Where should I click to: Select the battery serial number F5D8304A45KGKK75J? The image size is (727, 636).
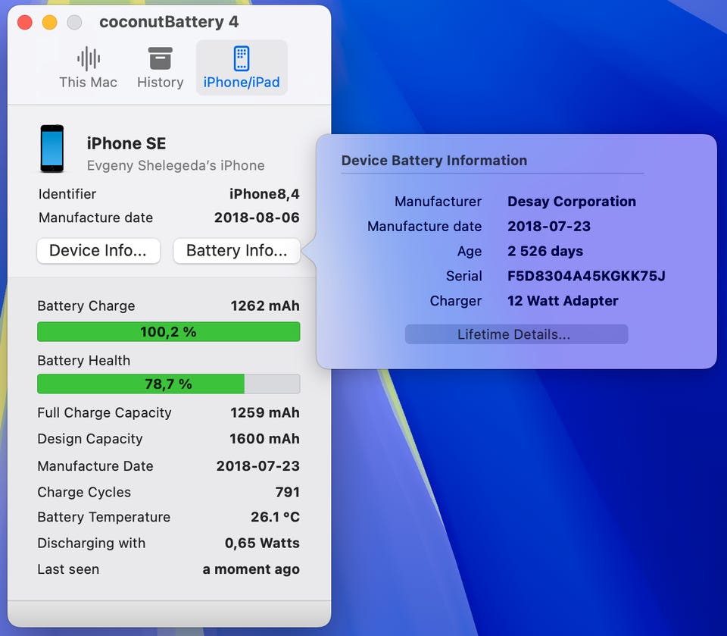tap(586, 276)
